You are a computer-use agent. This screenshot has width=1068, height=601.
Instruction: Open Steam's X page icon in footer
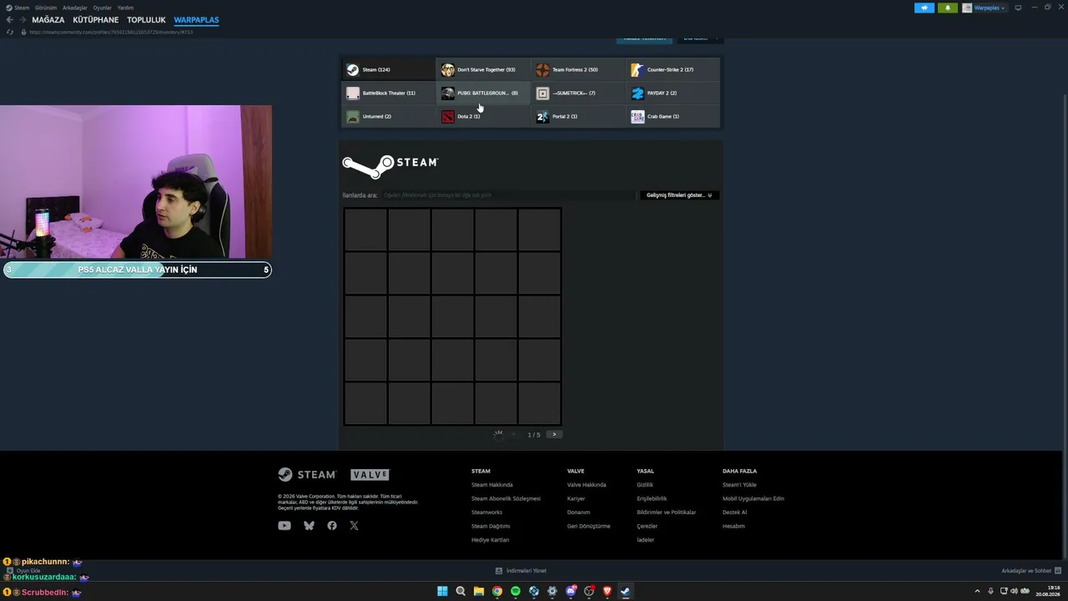[x=355, y=526]
